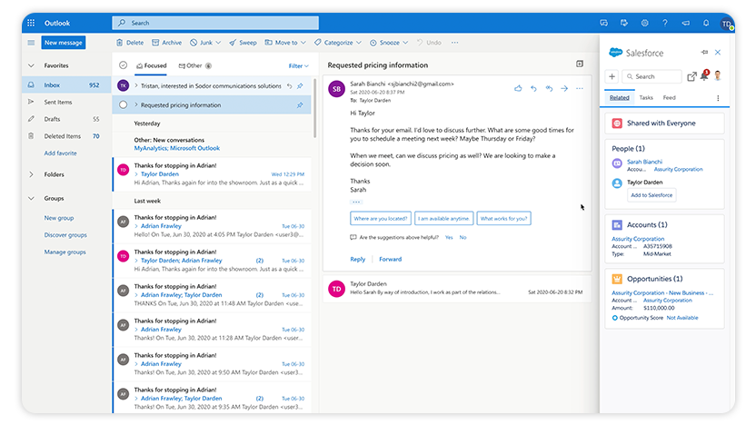Click Add to Salesforce button

652,195
